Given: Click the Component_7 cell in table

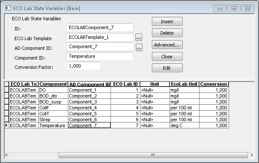Looking at the screenshot, I should 89,125.
